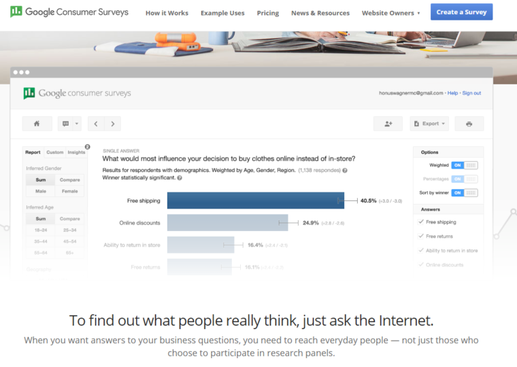Image resolution: width=517 pixels, height=367 pixels.
Task: Filter by Male gender
Action: pos(41,191)
